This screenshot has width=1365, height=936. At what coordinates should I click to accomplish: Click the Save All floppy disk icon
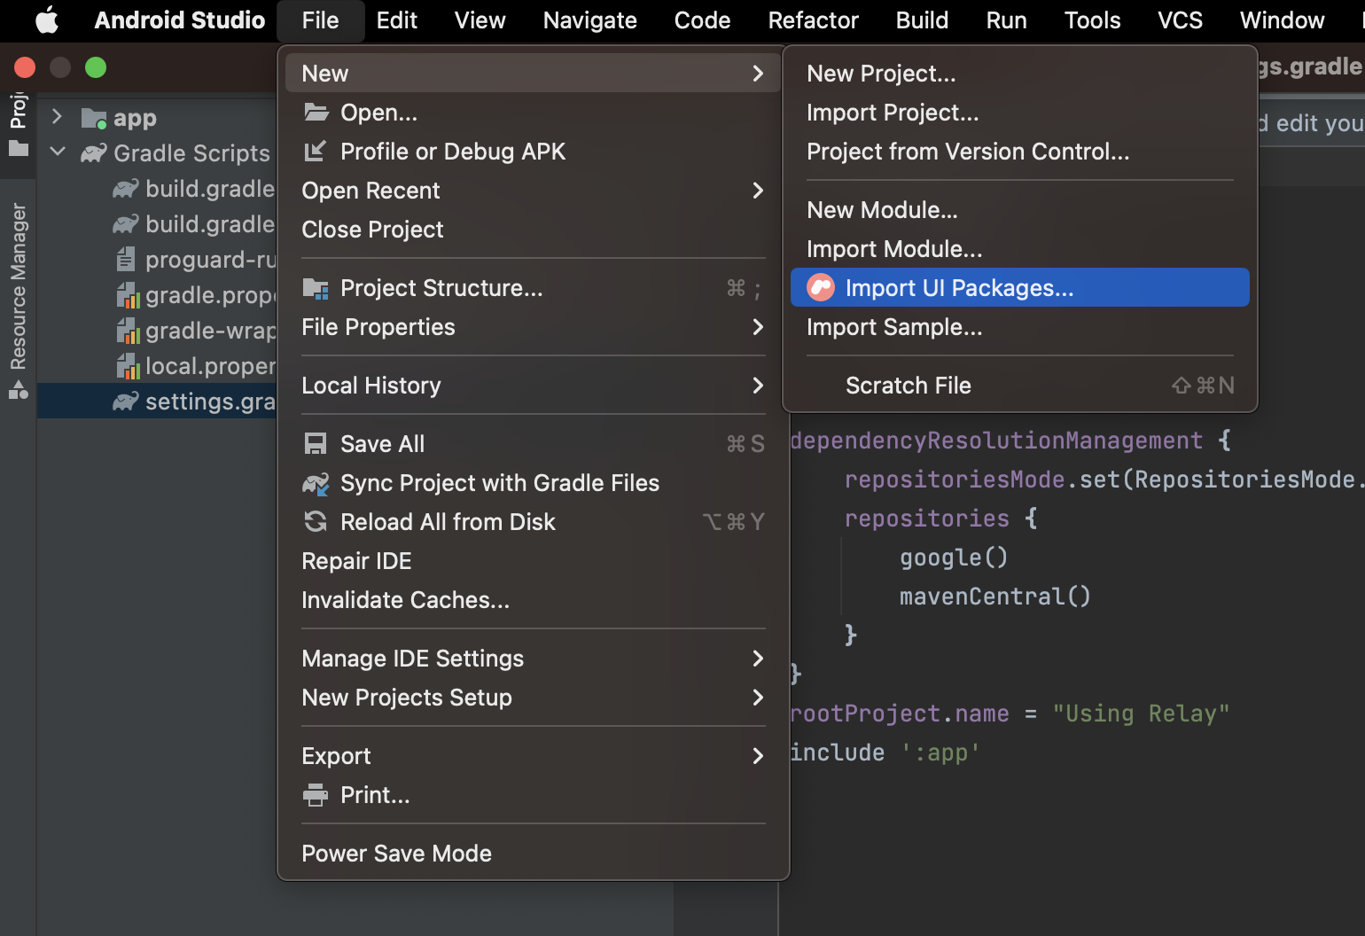click(316, 443)
